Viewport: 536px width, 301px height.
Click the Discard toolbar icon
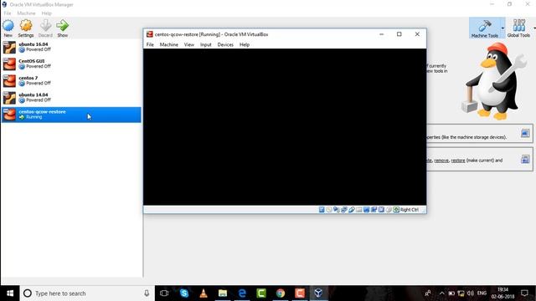(45, 26)
